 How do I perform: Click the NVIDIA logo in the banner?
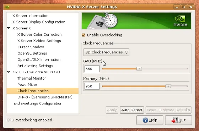click(181, 21)
